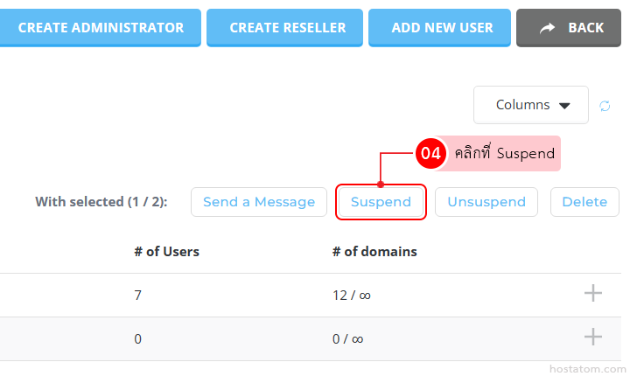Viewport: 630px width, 376px height.
Task: Open the Columns dropdown
Action: (531, 105)
